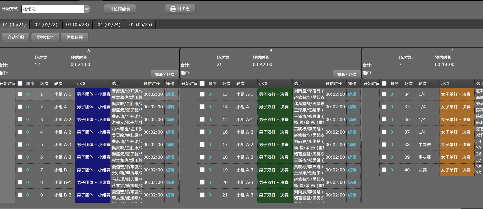
Task: Check the box for match 13 row
Action: coord(202,94)
